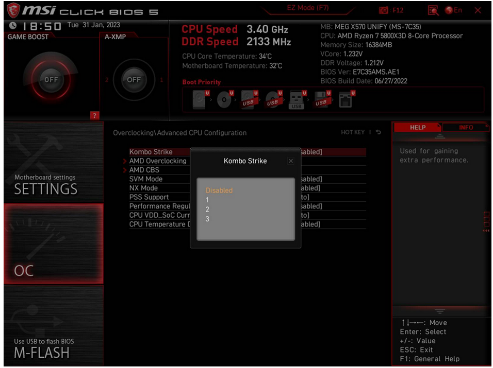493x368 pixels.
Task: Select USB hard disk boot device icon
Action: click(250, 99)
